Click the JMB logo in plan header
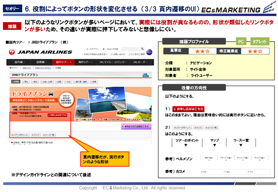278x192 pixels. [x=146, y=75]
